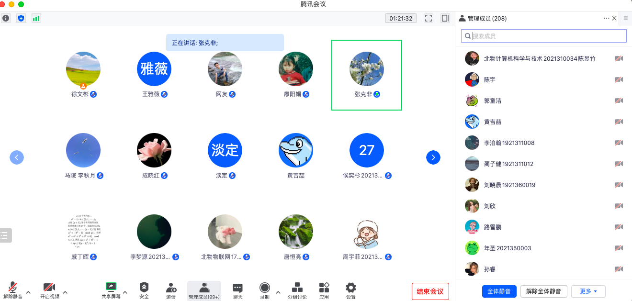Open the Share Screen (共享屏幕) tool
This screenshot has height=301, width=632.
click(111, 290)
